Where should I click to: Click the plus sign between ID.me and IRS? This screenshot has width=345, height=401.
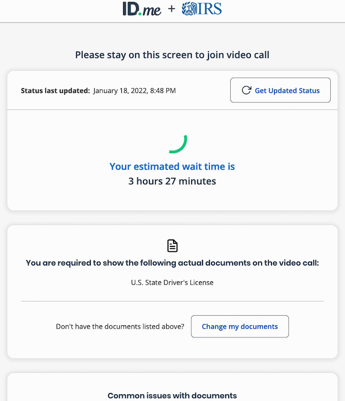pos(171,8)
